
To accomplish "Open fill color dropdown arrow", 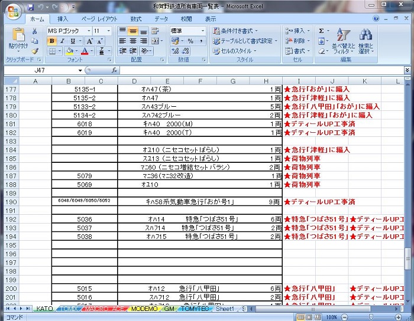I will tap(76, 51).
